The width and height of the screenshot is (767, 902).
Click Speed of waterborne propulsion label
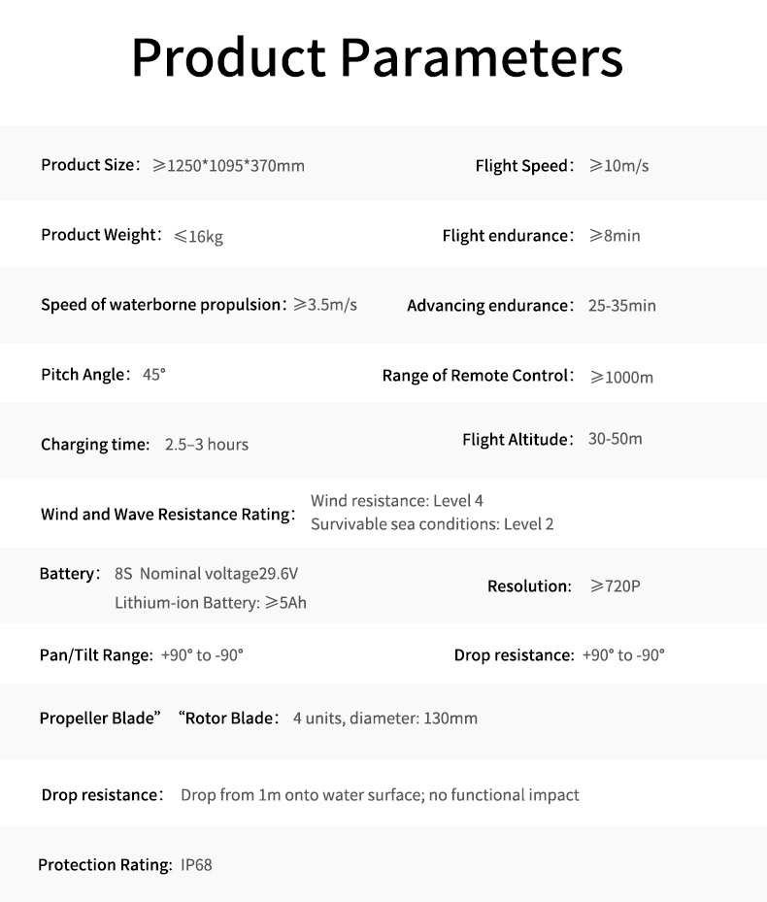(161, 305)
